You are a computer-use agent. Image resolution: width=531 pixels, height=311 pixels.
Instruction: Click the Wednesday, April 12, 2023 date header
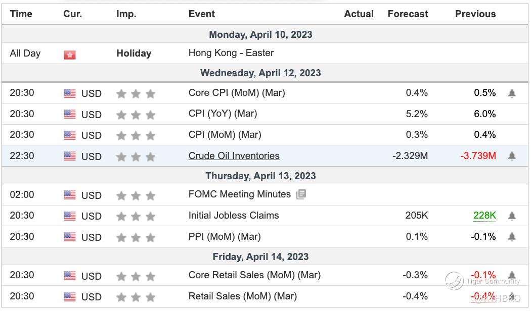[x=260, y=73]
